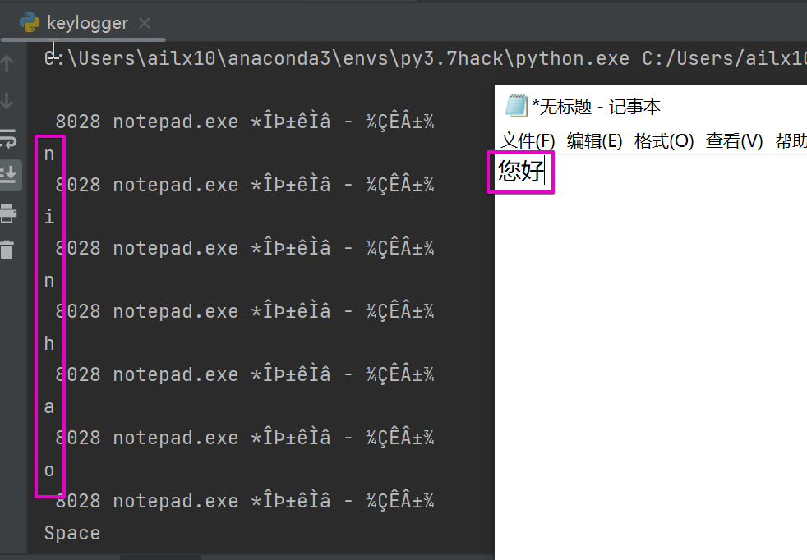Click the Space output line in console
The height and width of the screenshot is (560, 807).
point(72,533)
